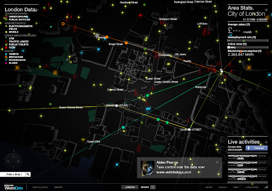Screen dimensions: 272x191
Task: Rotate map left with curved arrow
Action: (x=8, y=162)
